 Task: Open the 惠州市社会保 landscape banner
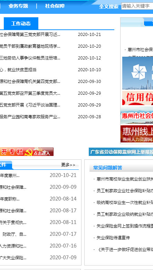[137, 115]
